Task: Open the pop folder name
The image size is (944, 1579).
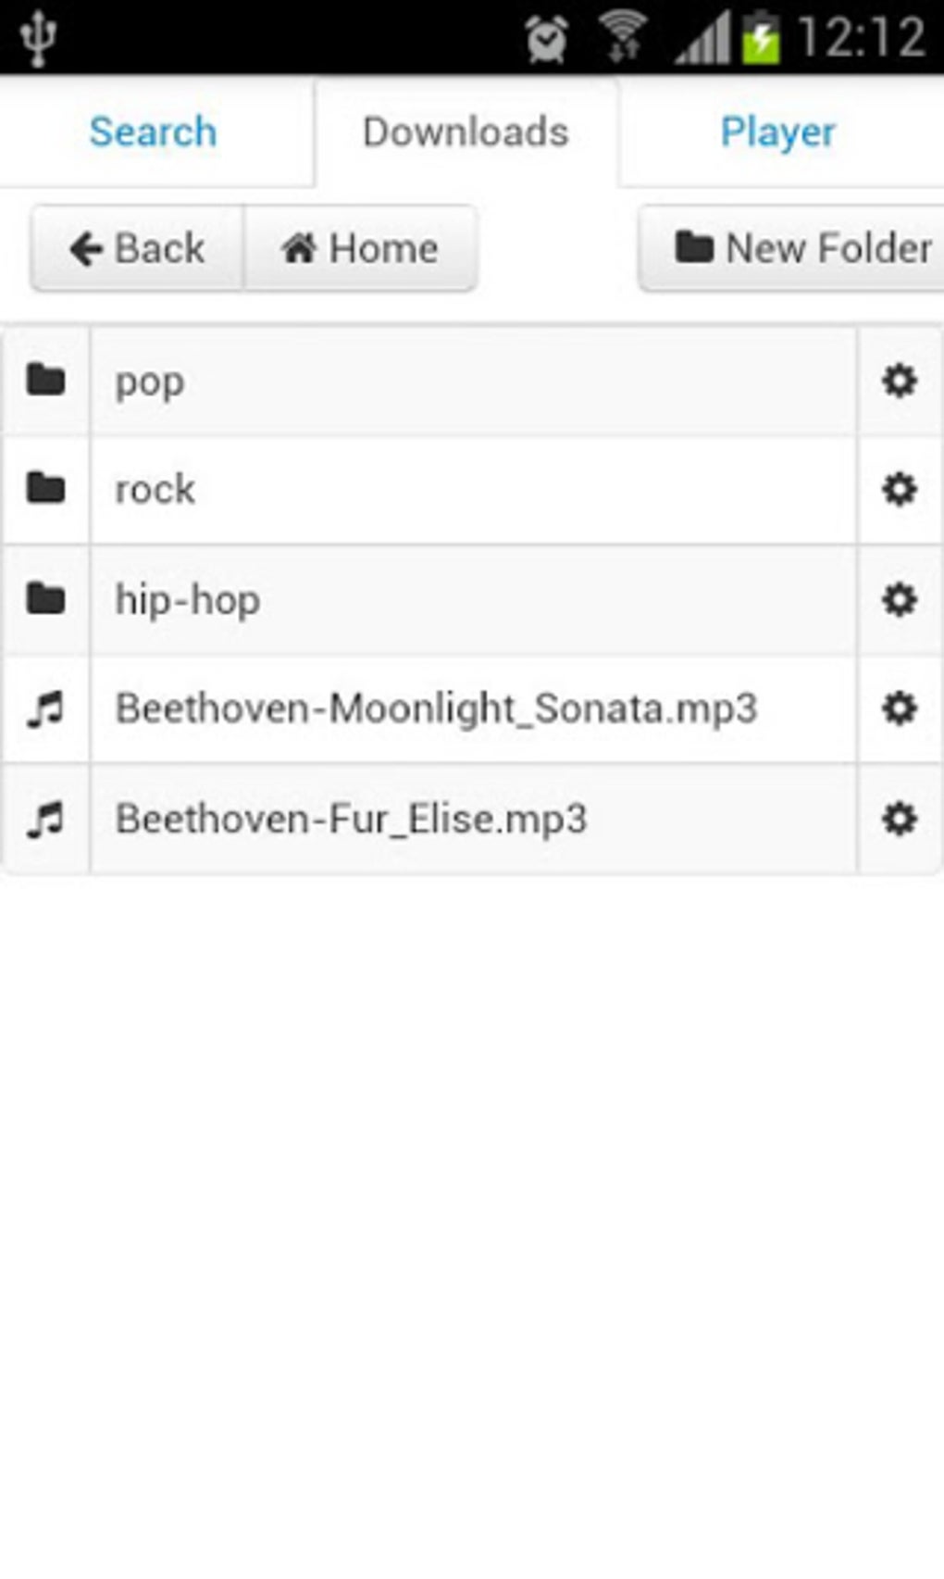Action: click(150, 382)
